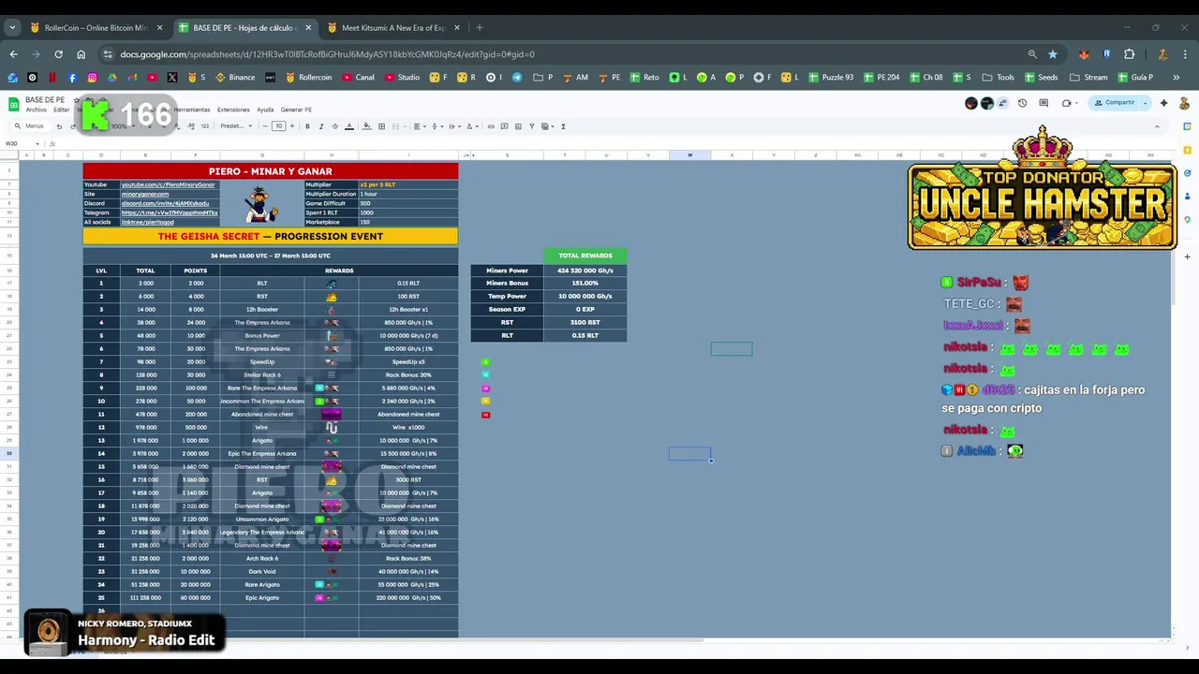Open the Google Sheets home icon
Image resolution: width=1199 pixels, height=674 pixels.
(13, 104)
